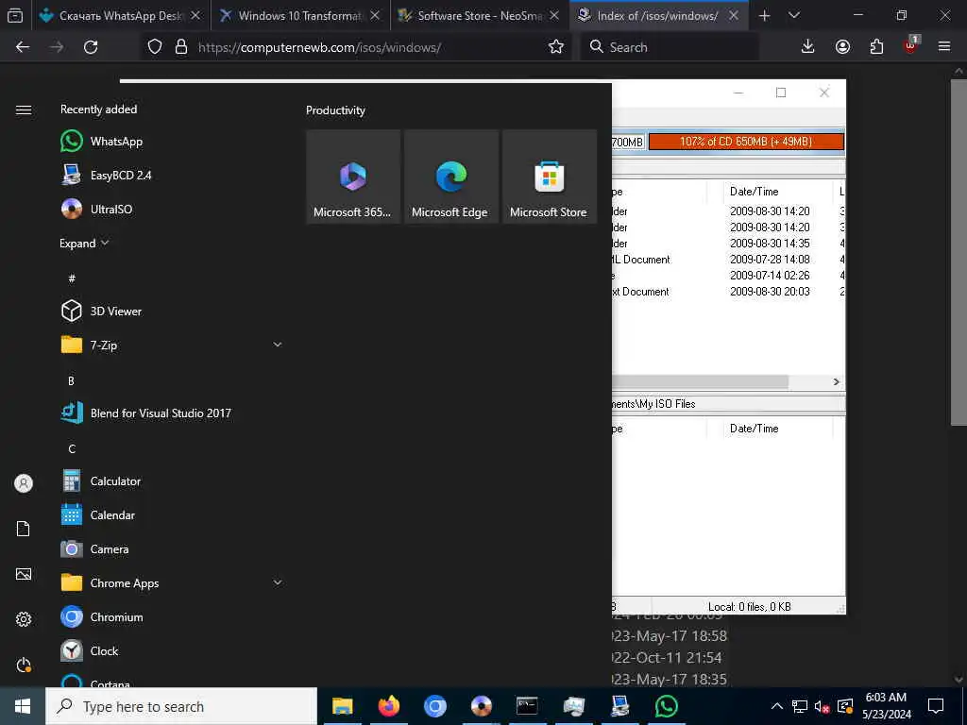The width and height of the screenshot is (967, 725).
Task: Expand the Recently added list
Action: [x=84, y=243]
